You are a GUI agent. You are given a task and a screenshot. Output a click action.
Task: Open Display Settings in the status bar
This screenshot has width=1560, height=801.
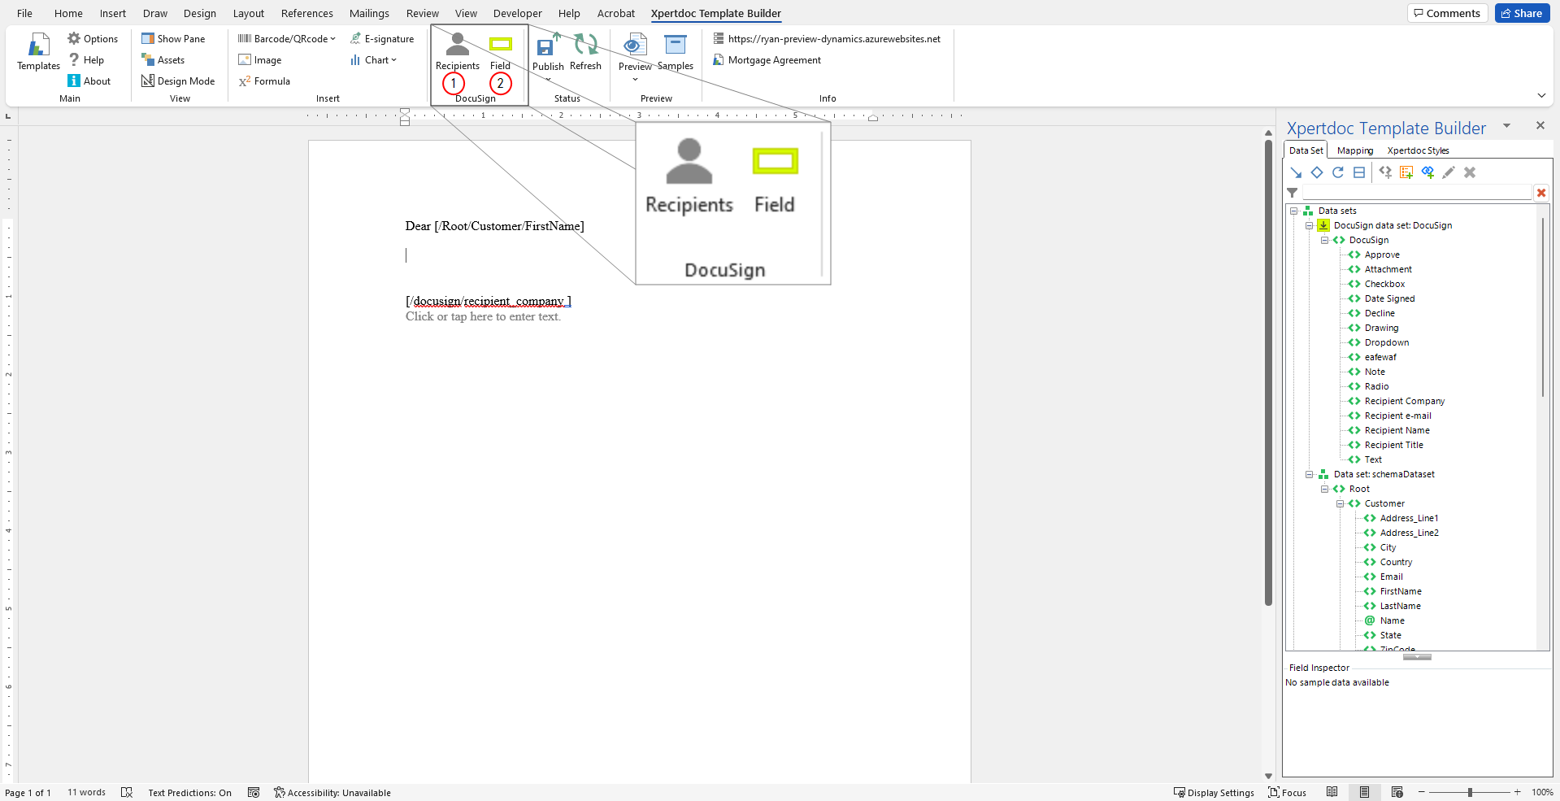click(x=1214, y=793)
